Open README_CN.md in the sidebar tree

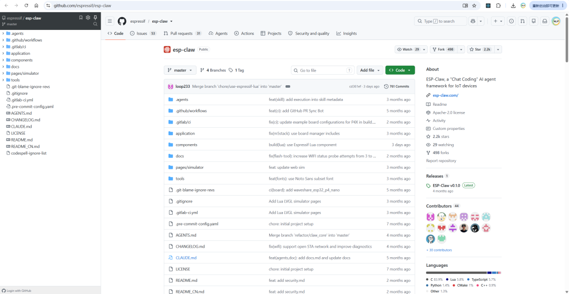click(25, 146)
